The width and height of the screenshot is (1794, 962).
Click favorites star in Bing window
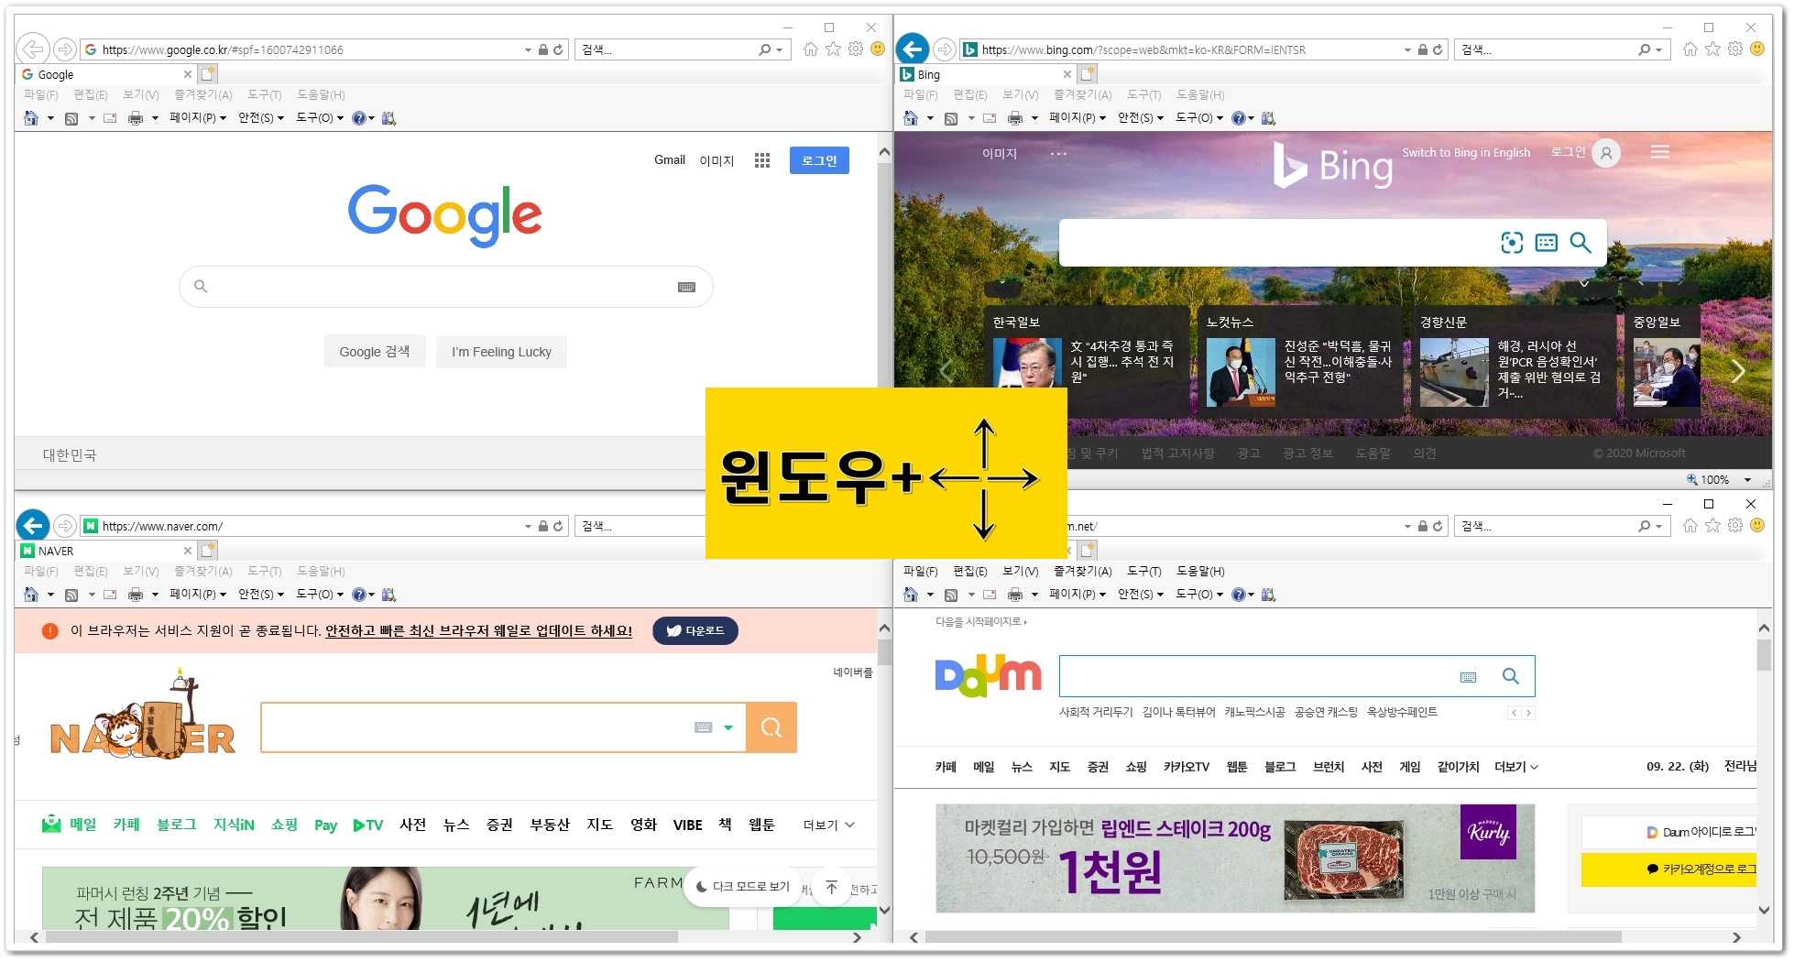(x=1712, y=49)
